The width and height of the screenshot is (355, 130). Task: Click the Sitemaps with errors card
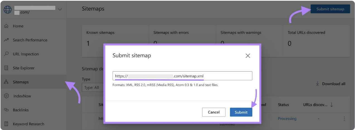[182, 41]
